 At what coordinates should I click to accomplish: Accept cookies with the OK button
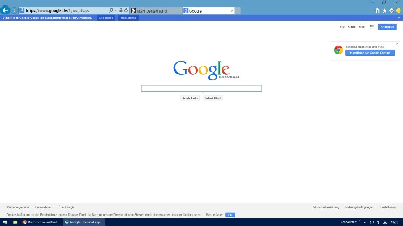point(230,215)
